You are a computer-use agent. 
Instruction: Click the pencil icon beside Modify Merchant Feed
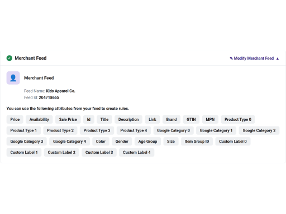(x=231, y=59)
